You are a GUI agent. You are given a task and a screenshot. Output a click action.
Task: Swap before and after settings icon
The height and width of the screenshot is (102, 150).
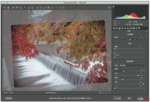click(104, 92)
